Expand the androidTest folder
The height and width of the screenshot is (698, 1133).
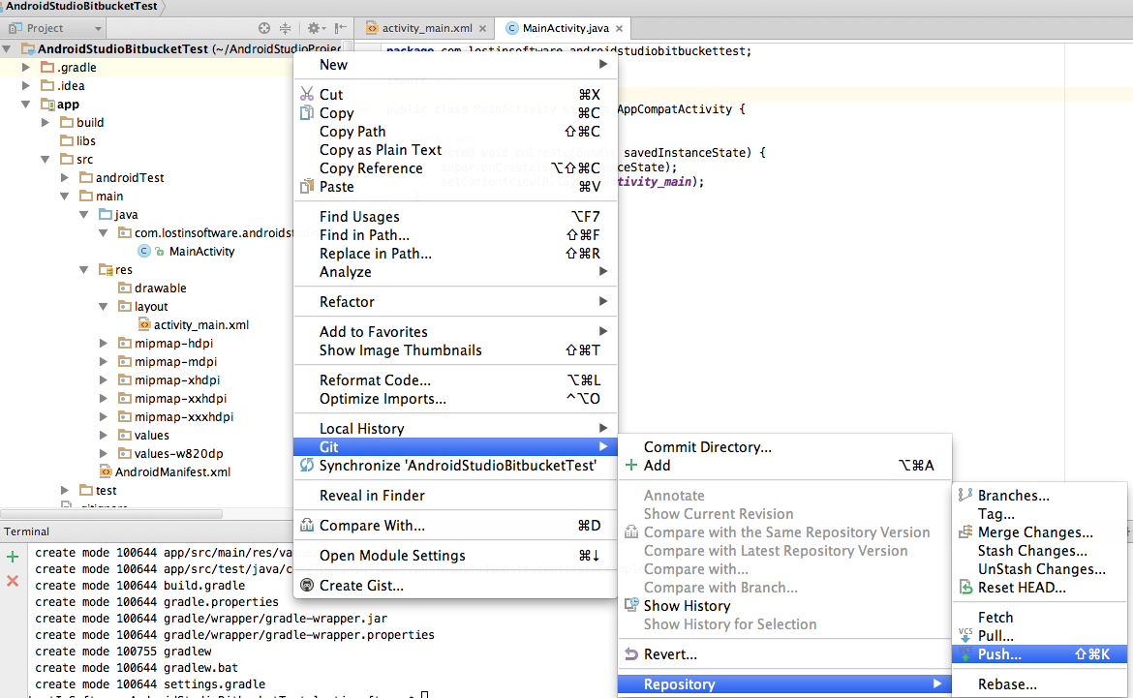pos(65,178)
